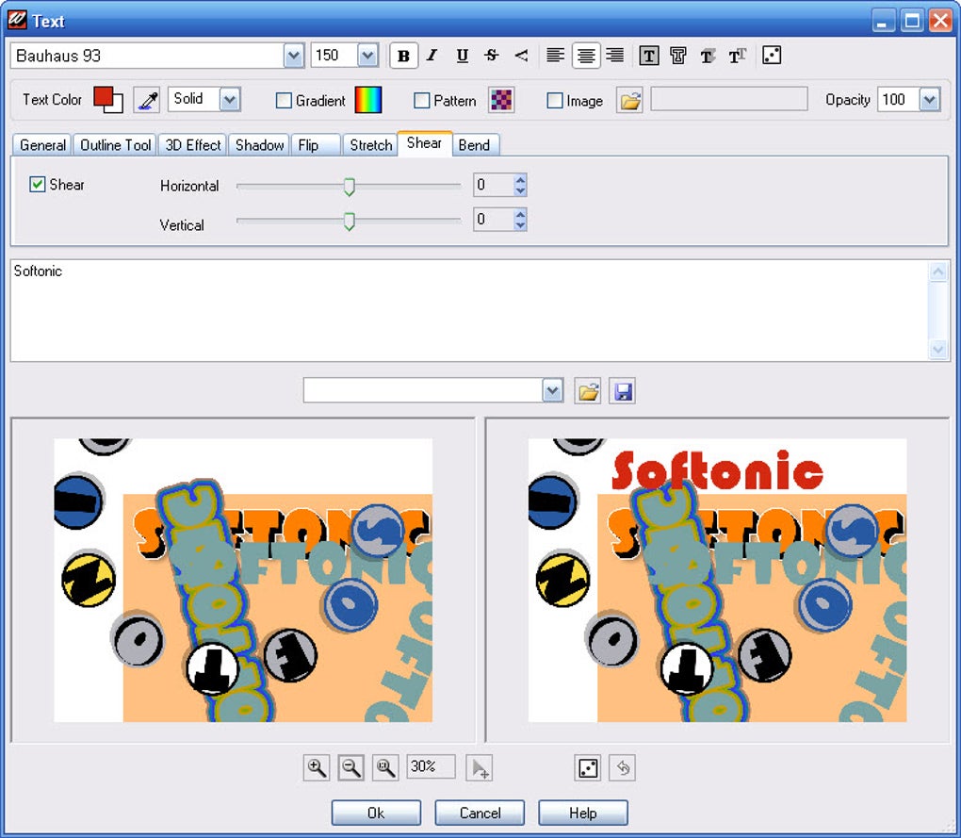Increase Vertical shear value with up arrow
Image resolution: width=961 pixels, height=838 pixels.
pyautogui.click(x=520, y=215)
